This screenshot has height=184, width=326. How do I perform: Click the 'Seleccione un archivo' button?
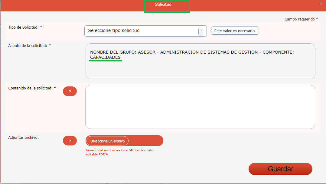[107, 141]
